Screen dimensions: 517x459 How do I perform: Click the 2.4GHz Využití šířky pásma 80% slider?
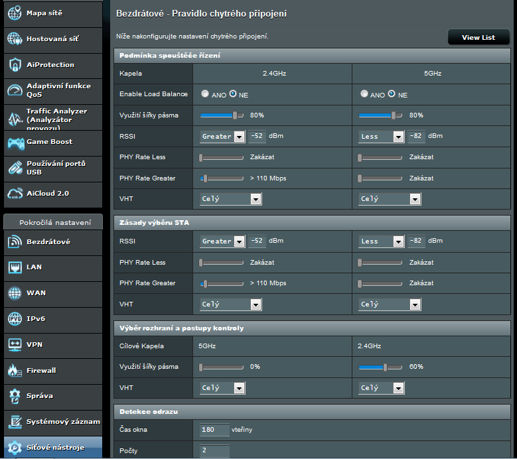pos(222,115)
